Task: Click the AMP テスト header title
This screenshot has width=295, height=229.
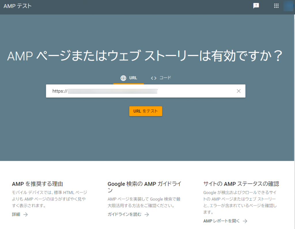Action: coord(18,6)
